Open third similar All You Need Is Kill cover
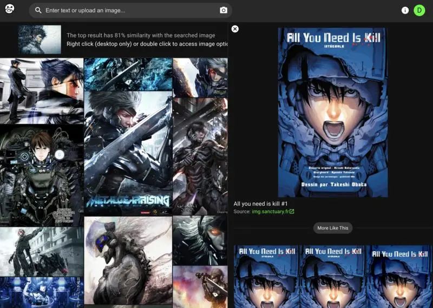433x308 pixels. point(399,277)
